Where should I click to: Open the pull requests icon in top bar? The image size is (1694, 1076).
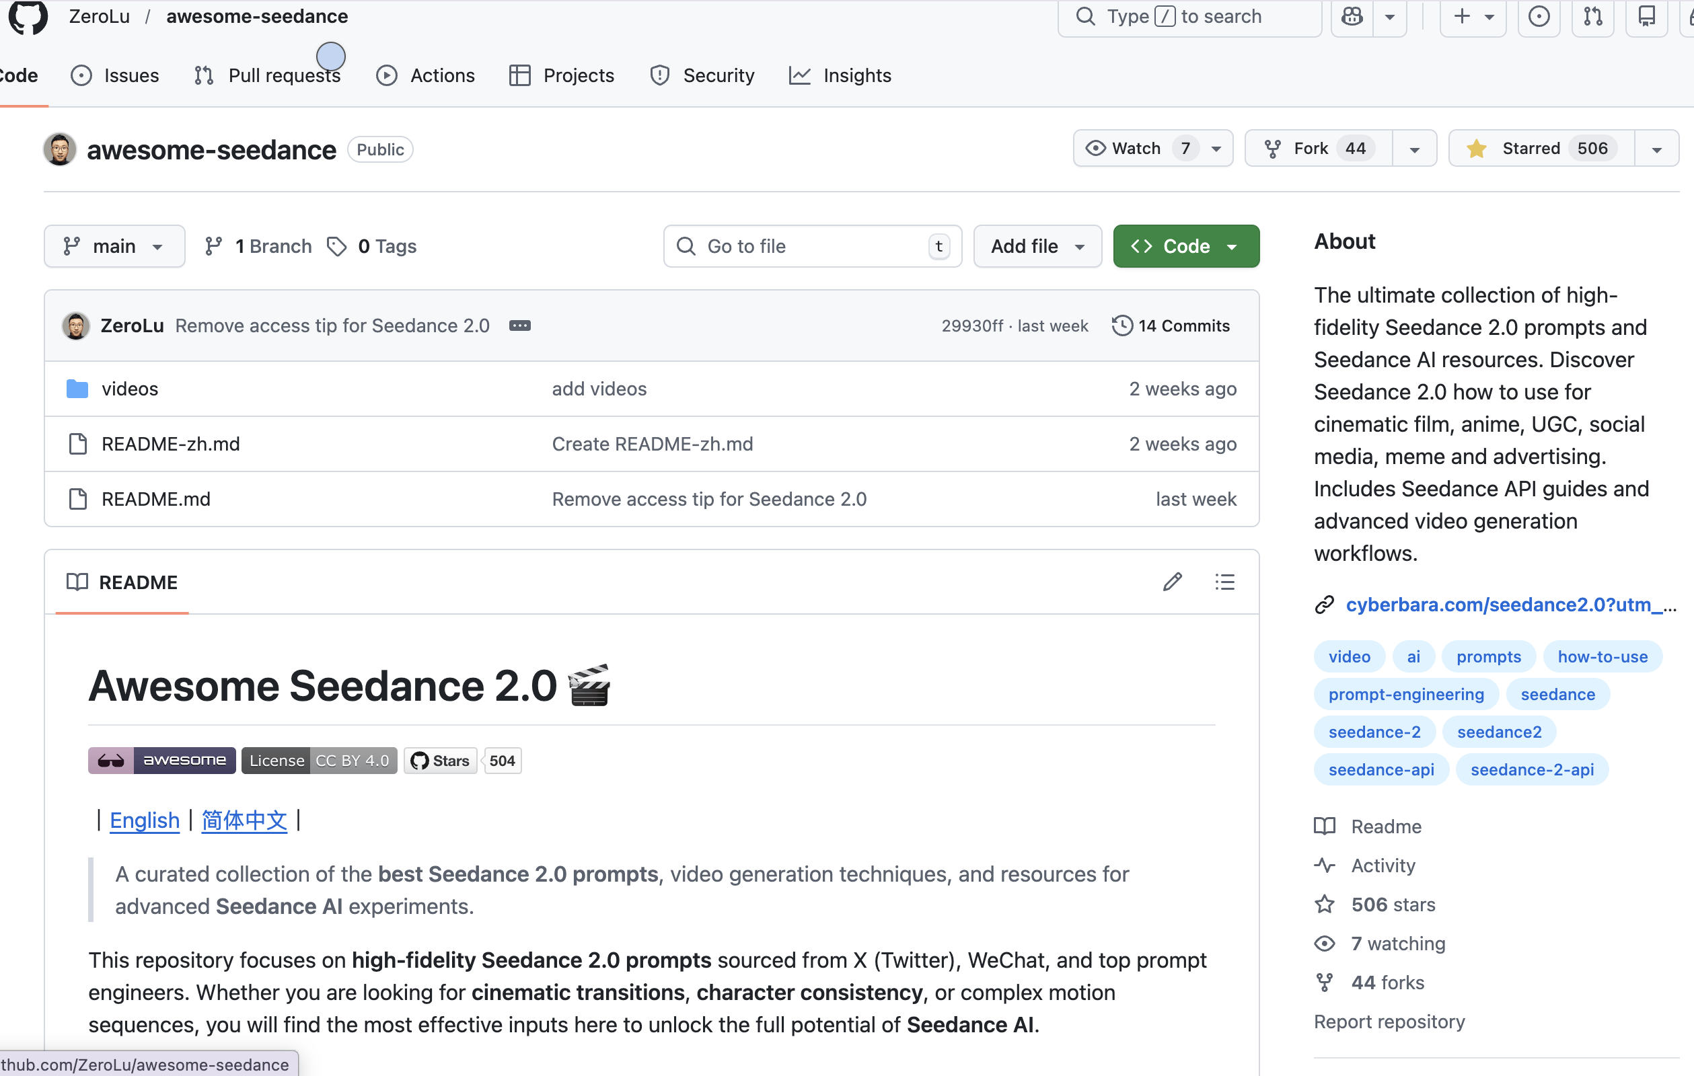point(1592,16)
